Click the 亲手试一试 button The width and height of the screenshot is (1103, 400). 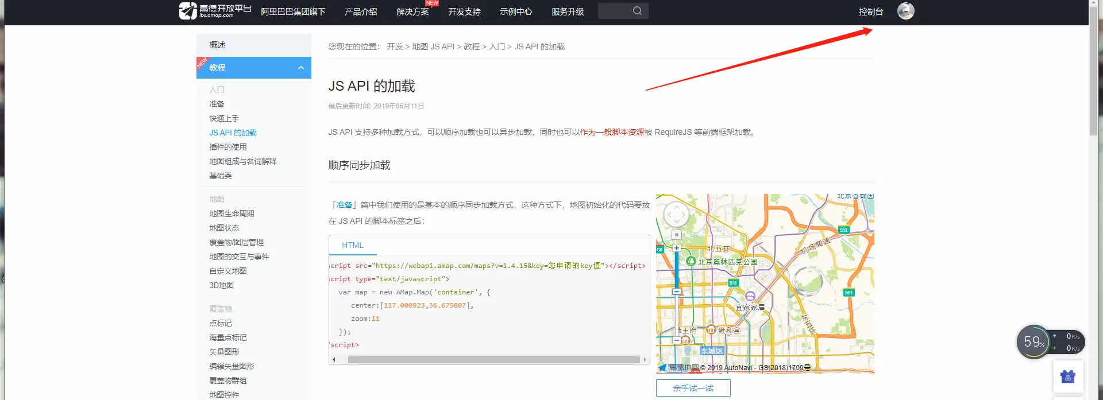pyautogui.click(x=693, y=388)
